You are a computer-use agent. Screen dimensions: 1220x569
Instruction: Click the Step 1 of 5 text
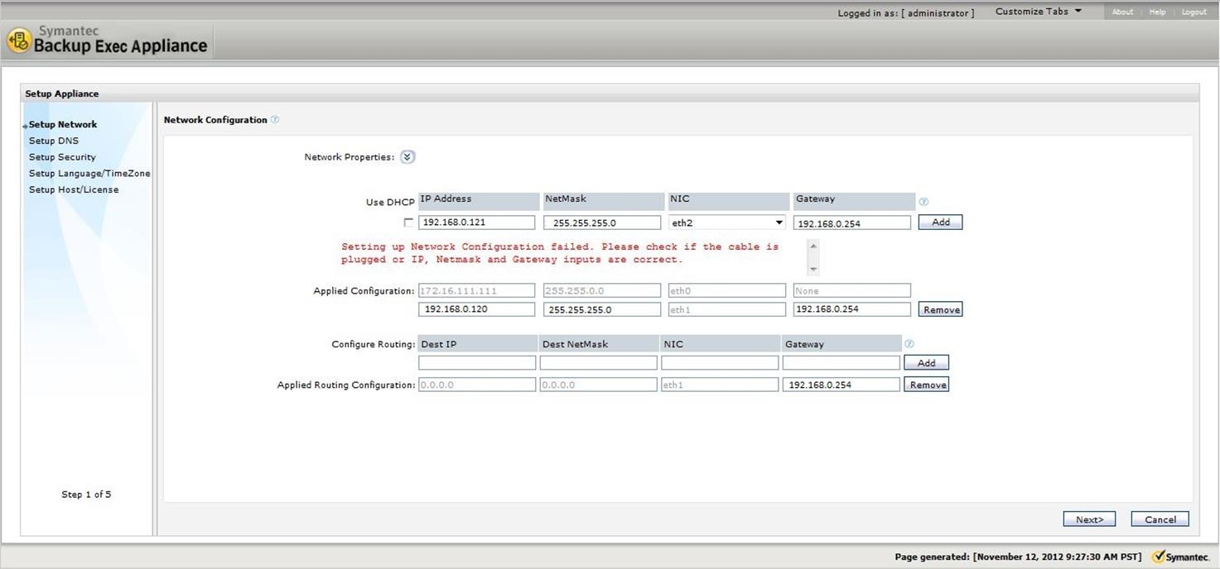86,495
